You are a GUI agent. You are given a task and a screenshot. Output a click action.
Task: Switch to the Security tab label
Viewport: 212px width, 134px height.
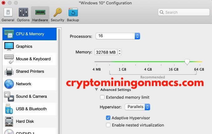click(58, 20)
